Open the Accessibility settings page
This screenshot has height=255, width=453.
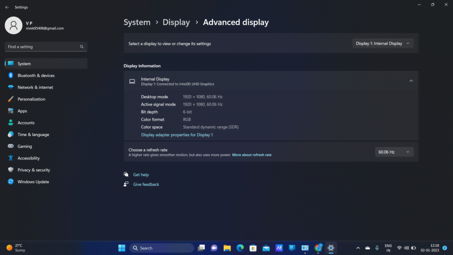28,158
